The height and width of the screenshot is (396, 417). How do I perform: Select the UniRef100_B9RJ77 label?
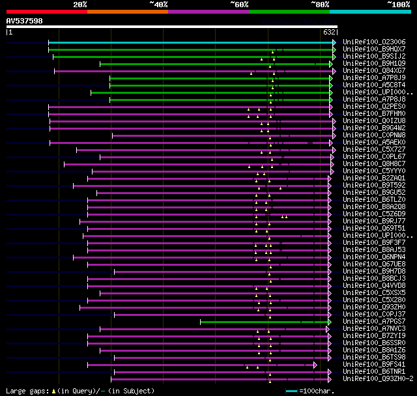coord(374,221)
